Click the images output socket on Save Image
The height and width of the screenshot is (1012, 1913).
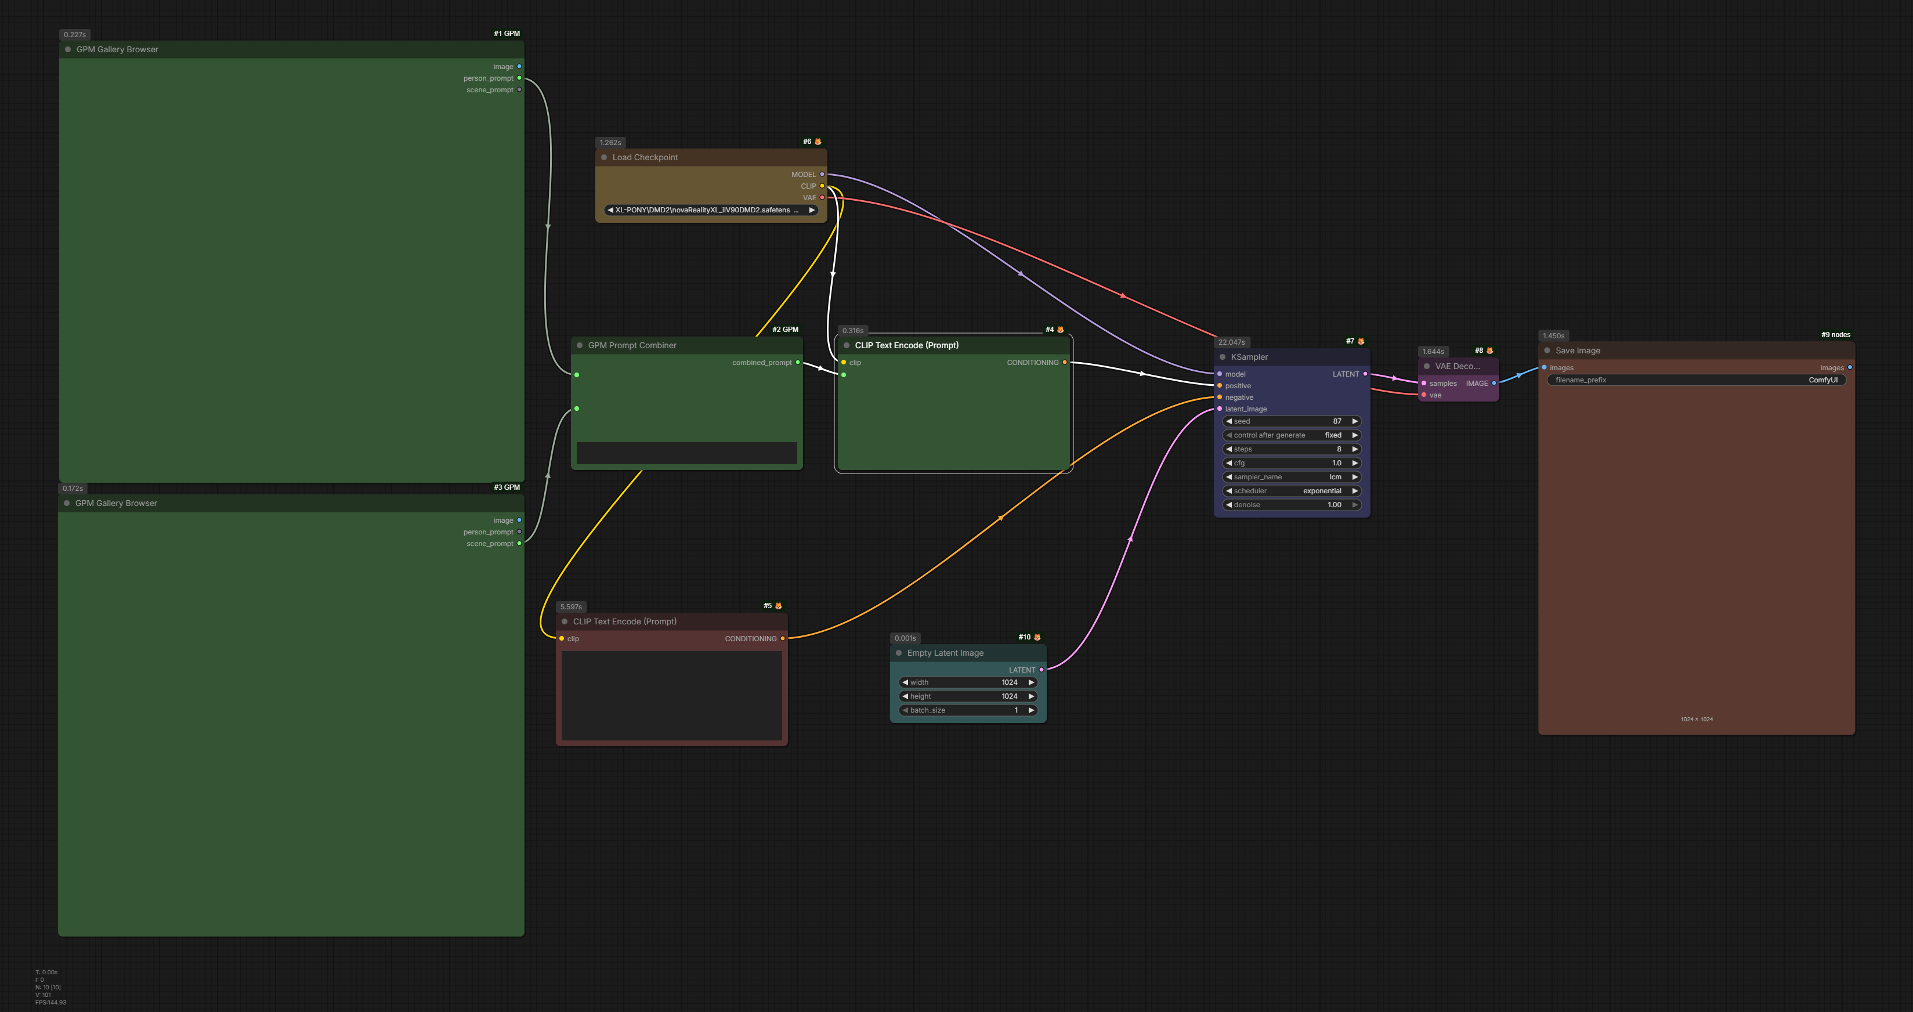point(1849,367)
